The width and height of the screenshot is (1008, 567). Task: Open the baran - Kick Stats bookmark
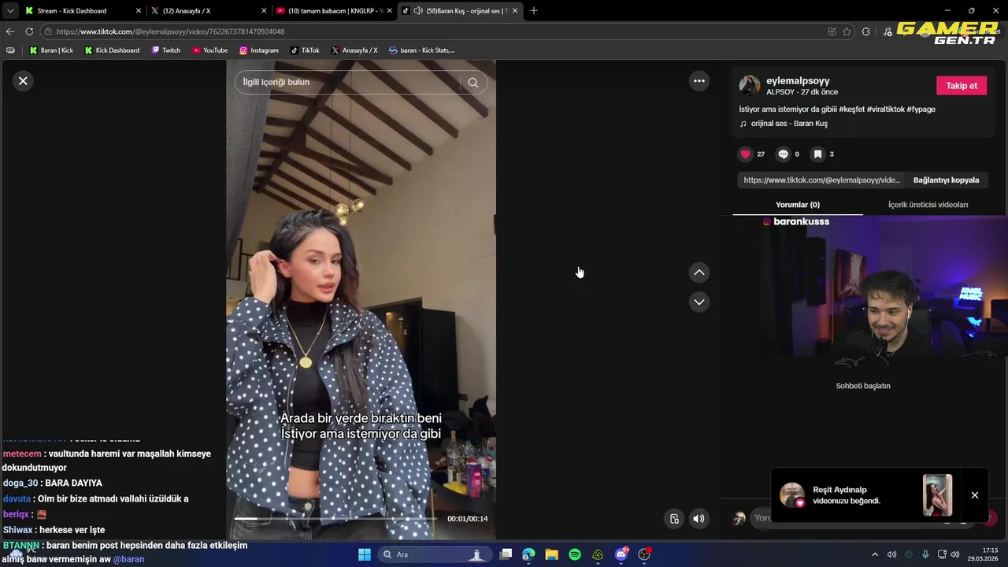click(x=422, y=50)
